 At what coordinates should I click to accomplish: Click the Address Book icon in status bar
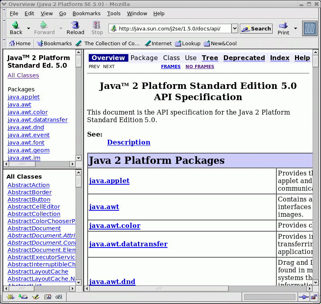[48, 297]
